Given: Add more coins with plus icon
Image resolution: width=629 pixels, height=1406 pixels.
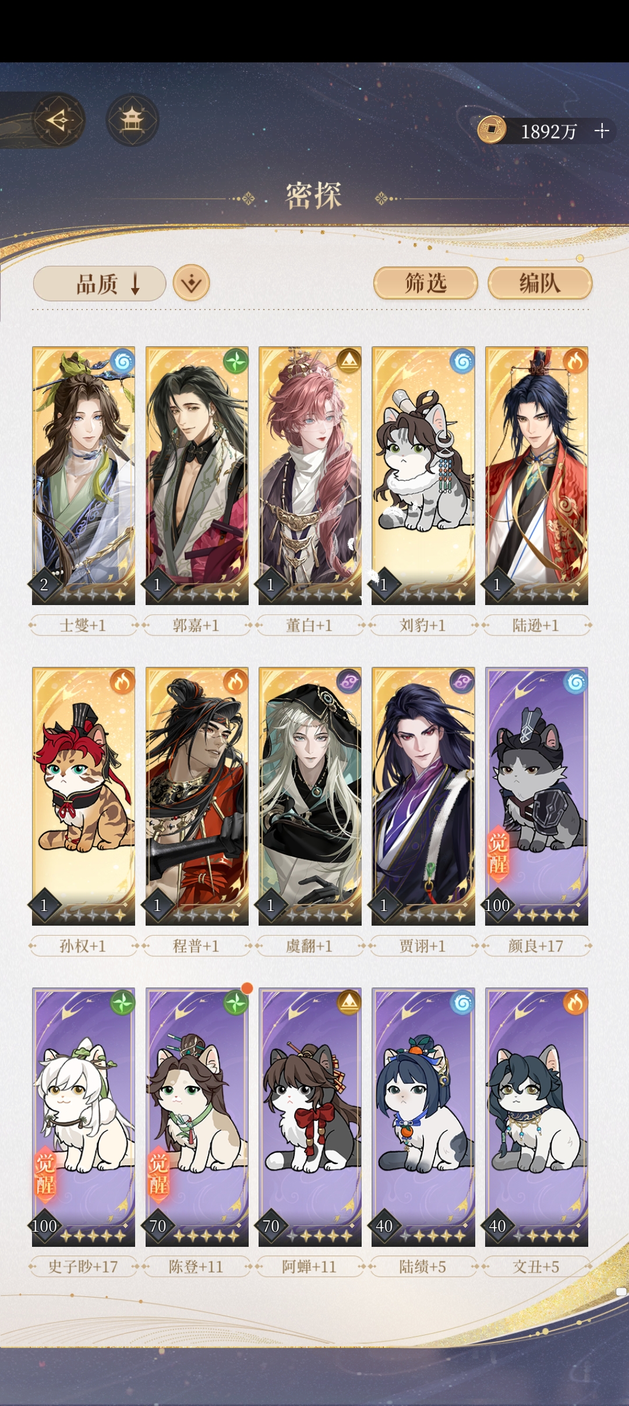Looking at the screenshot, I should 602,131.
